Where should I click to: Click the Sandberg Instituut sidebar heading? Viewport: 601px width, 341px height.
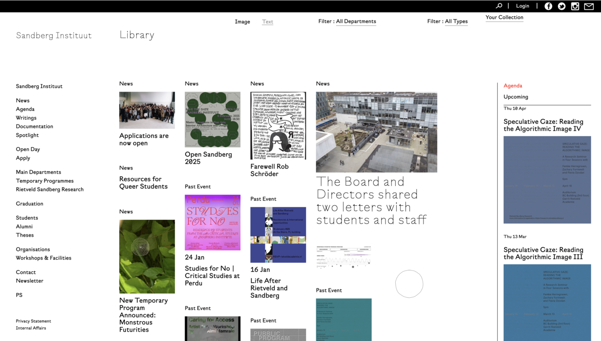click(39, 86)
